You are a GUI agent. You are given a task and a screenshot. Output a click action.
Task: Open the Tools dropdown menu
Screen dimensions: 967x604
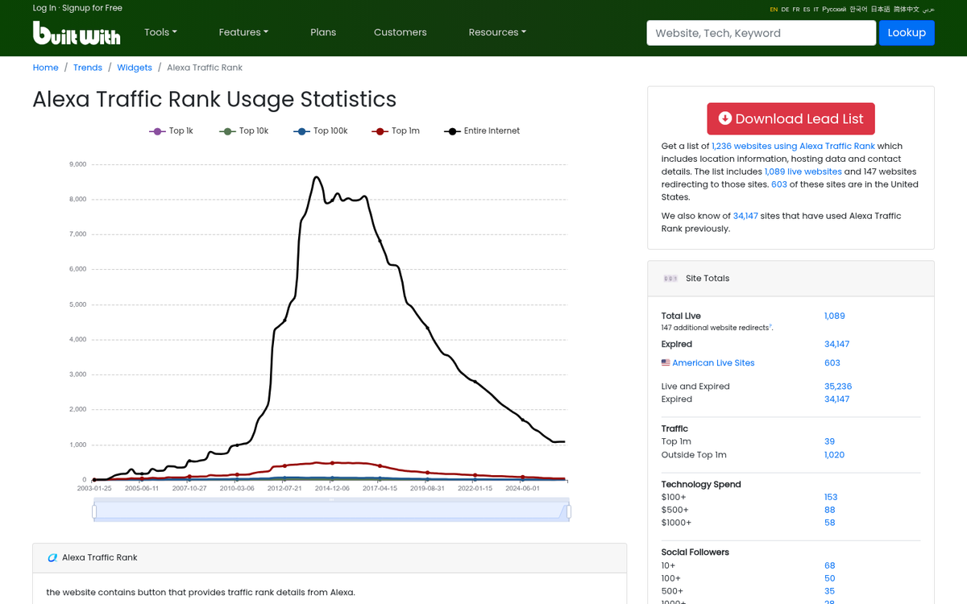click(x=160, y=32)
